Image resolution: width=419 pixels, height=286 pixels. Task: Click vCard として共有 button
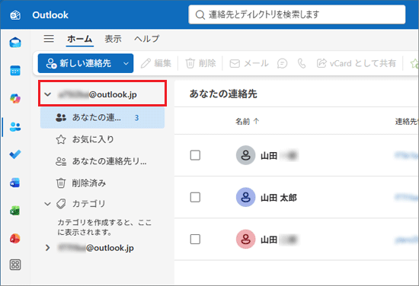pyautogui.click(x=357, y=63)
